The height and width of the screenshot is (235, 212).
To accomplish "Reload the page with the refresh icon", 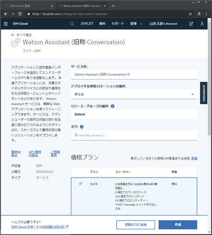I will point(20,14).
